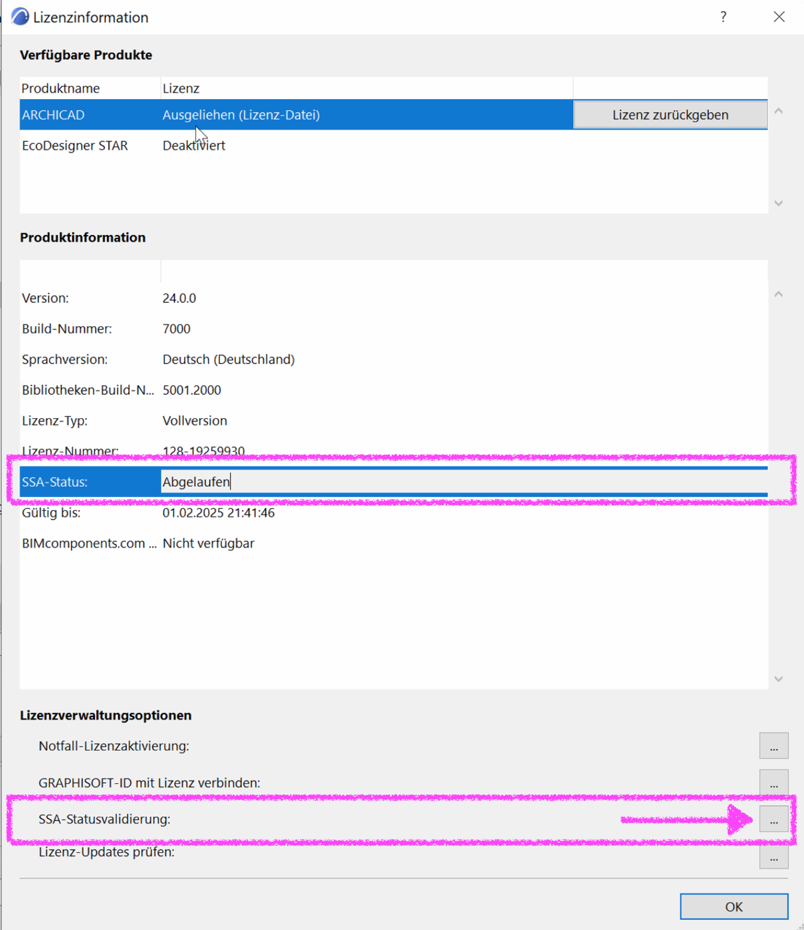Click the Lizenz zurückgeben button

(x=670, y=115)
